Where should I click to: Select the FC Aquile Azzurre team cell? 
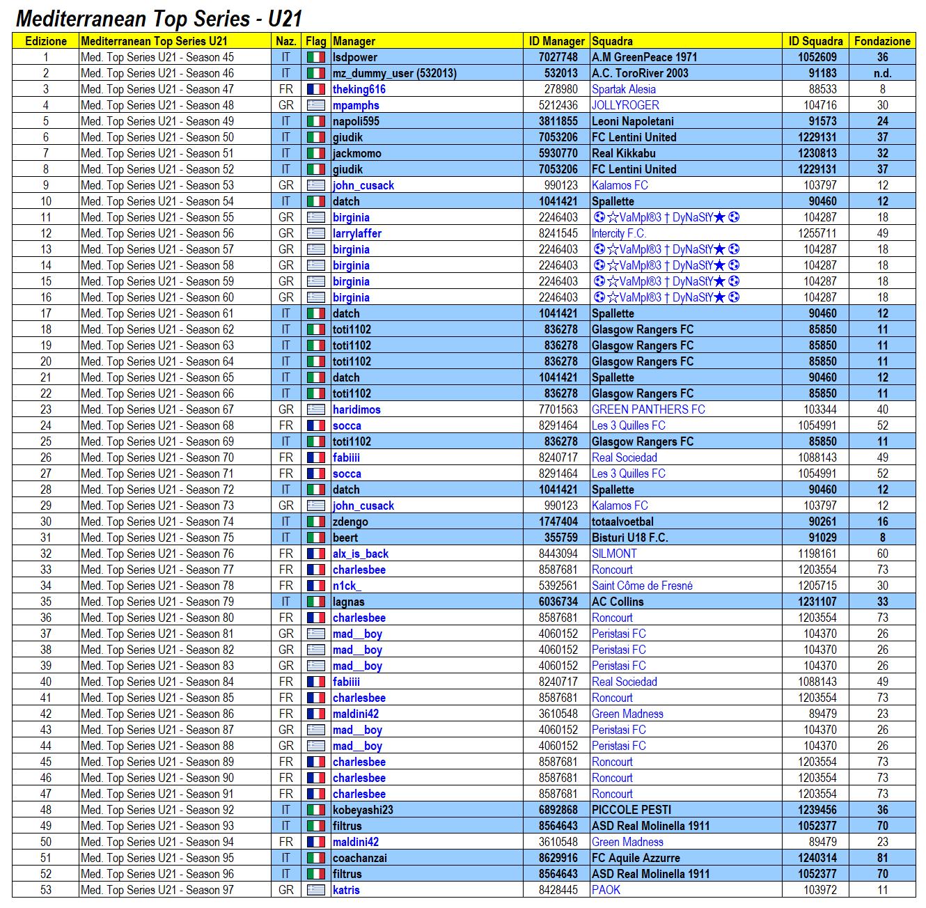(x=686, y=858)
